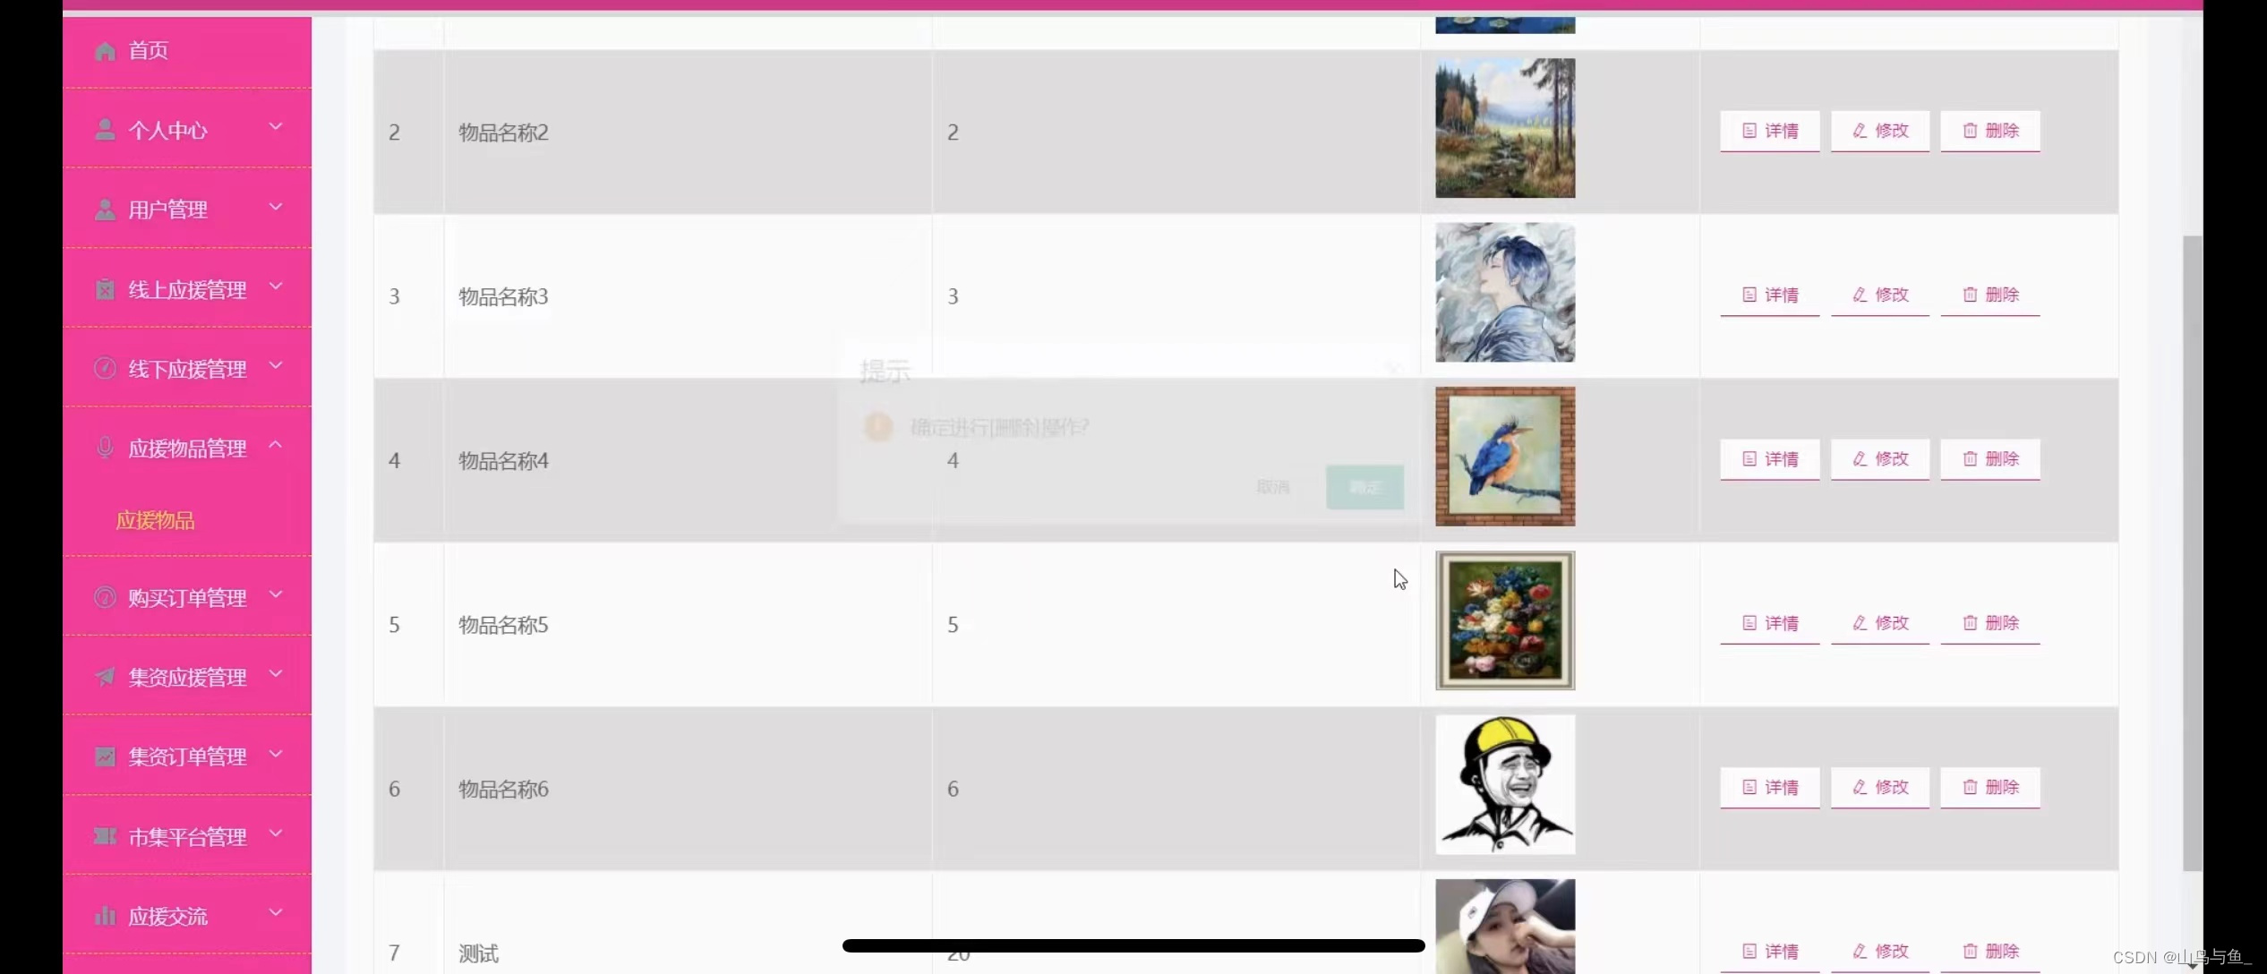Screen dimensions: 2267x974
Task: Toggle the 集资应援管理 menu section
Action: [186, 676]
